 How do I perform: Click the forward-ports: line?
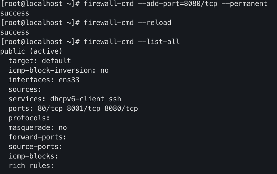pos(38,137)
